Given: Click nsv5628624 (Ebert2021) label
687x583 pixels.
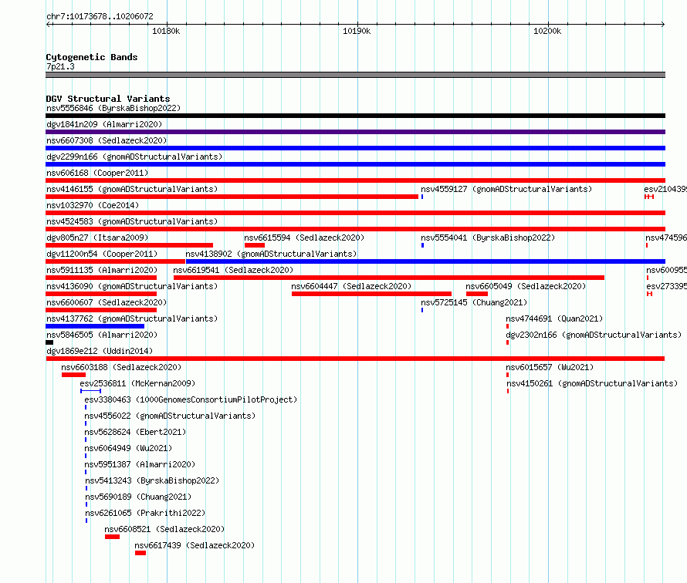Looking at the screenshot, I should click(x=135, y=432).
